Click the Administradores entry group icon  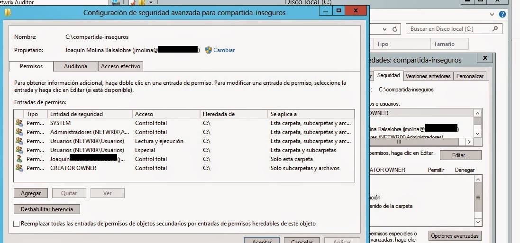click(19, 132)
